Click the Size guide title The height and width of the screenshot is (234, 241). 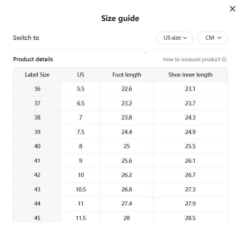(120, 18)
